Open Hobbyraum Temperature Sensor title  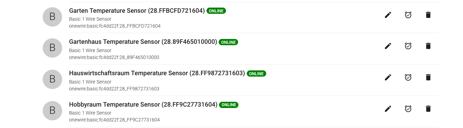(143, 105)
